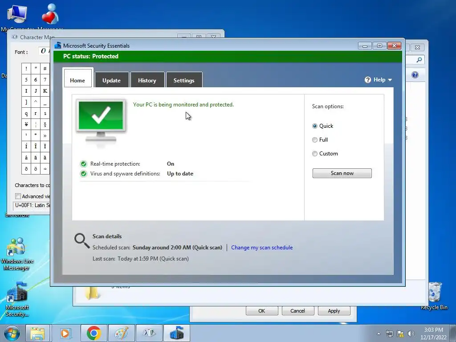Click the search magnifier in the back window
Image resolution: width=456 pixels, height=342 pixels.
419,60
